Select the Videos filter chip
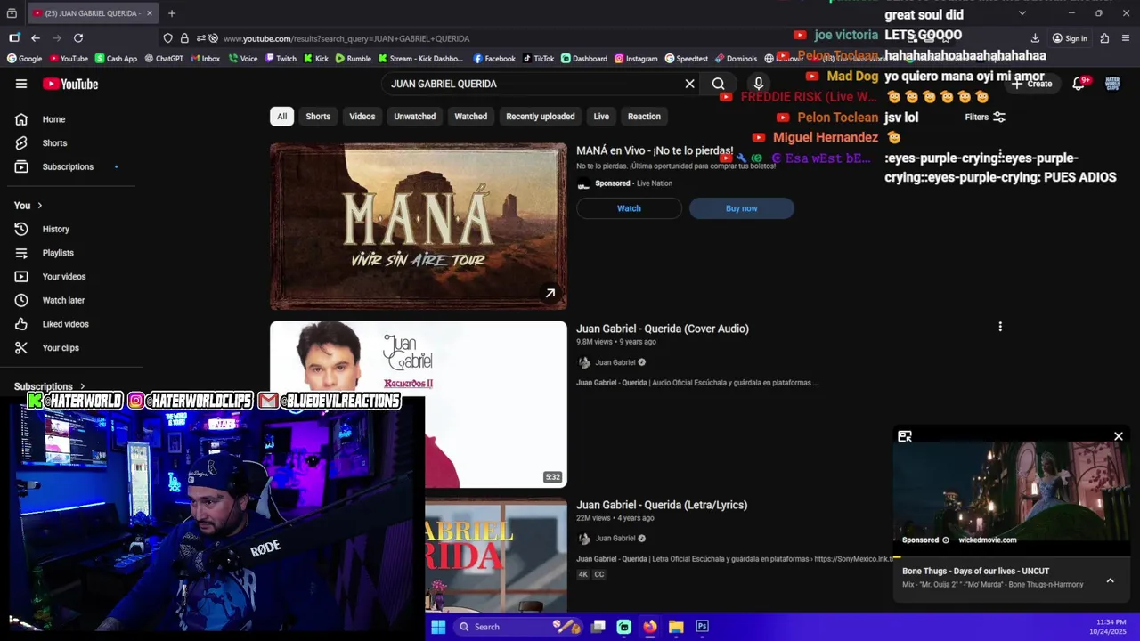 (362, 117)
